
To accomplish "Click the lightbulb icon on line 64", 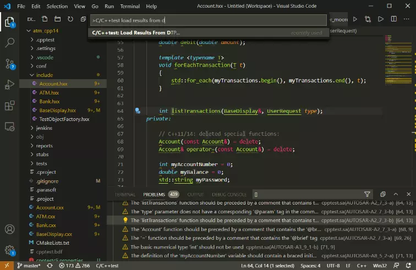I will pos(138,111).
